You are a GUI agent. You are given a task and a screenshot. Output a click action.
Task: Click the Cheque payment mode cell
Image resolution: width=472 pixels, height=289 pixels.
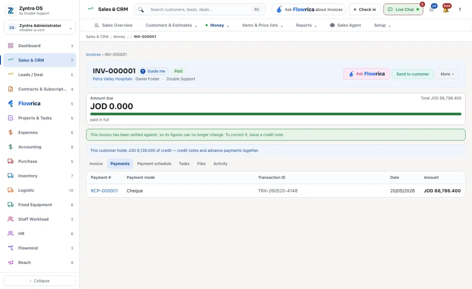click(135, 191)
